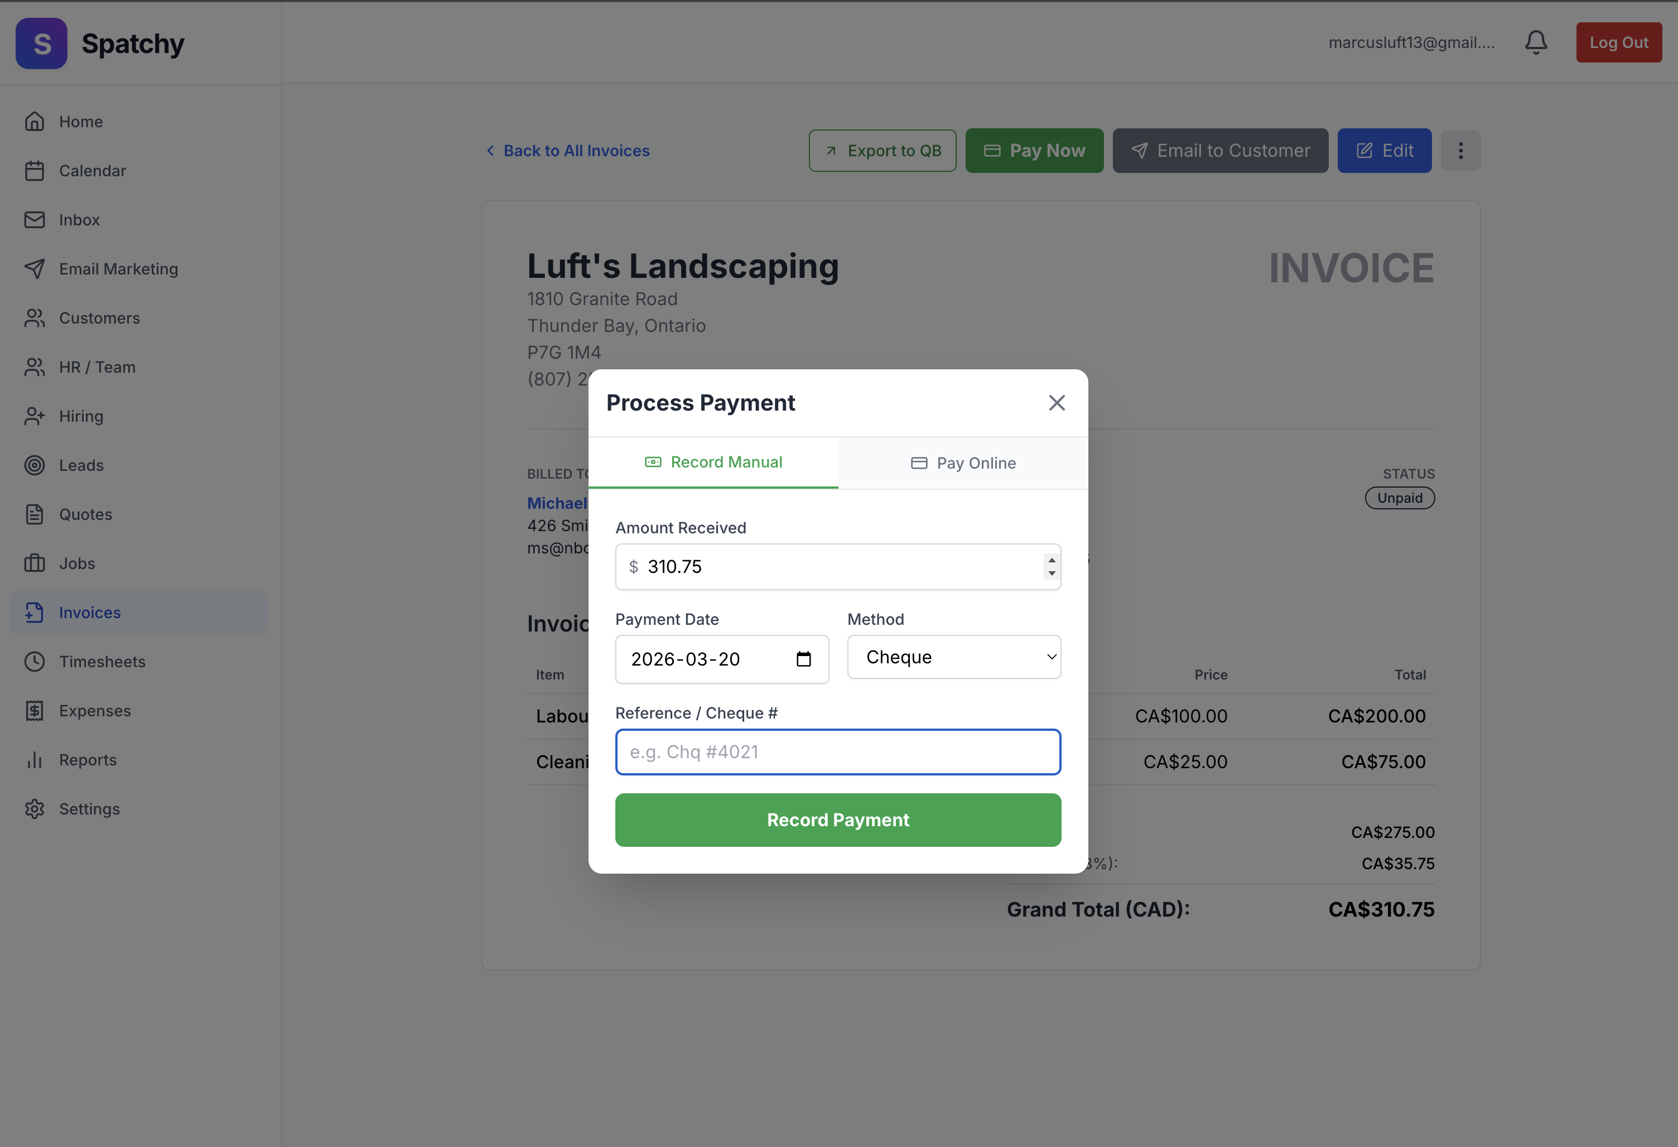Open HR / Team in the sidebar

pos(139,367)
